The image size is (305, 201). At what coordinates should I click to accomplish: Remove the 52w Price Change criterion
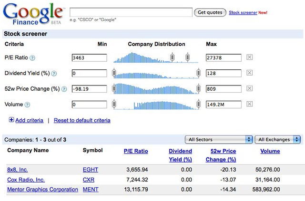point(250,88)
